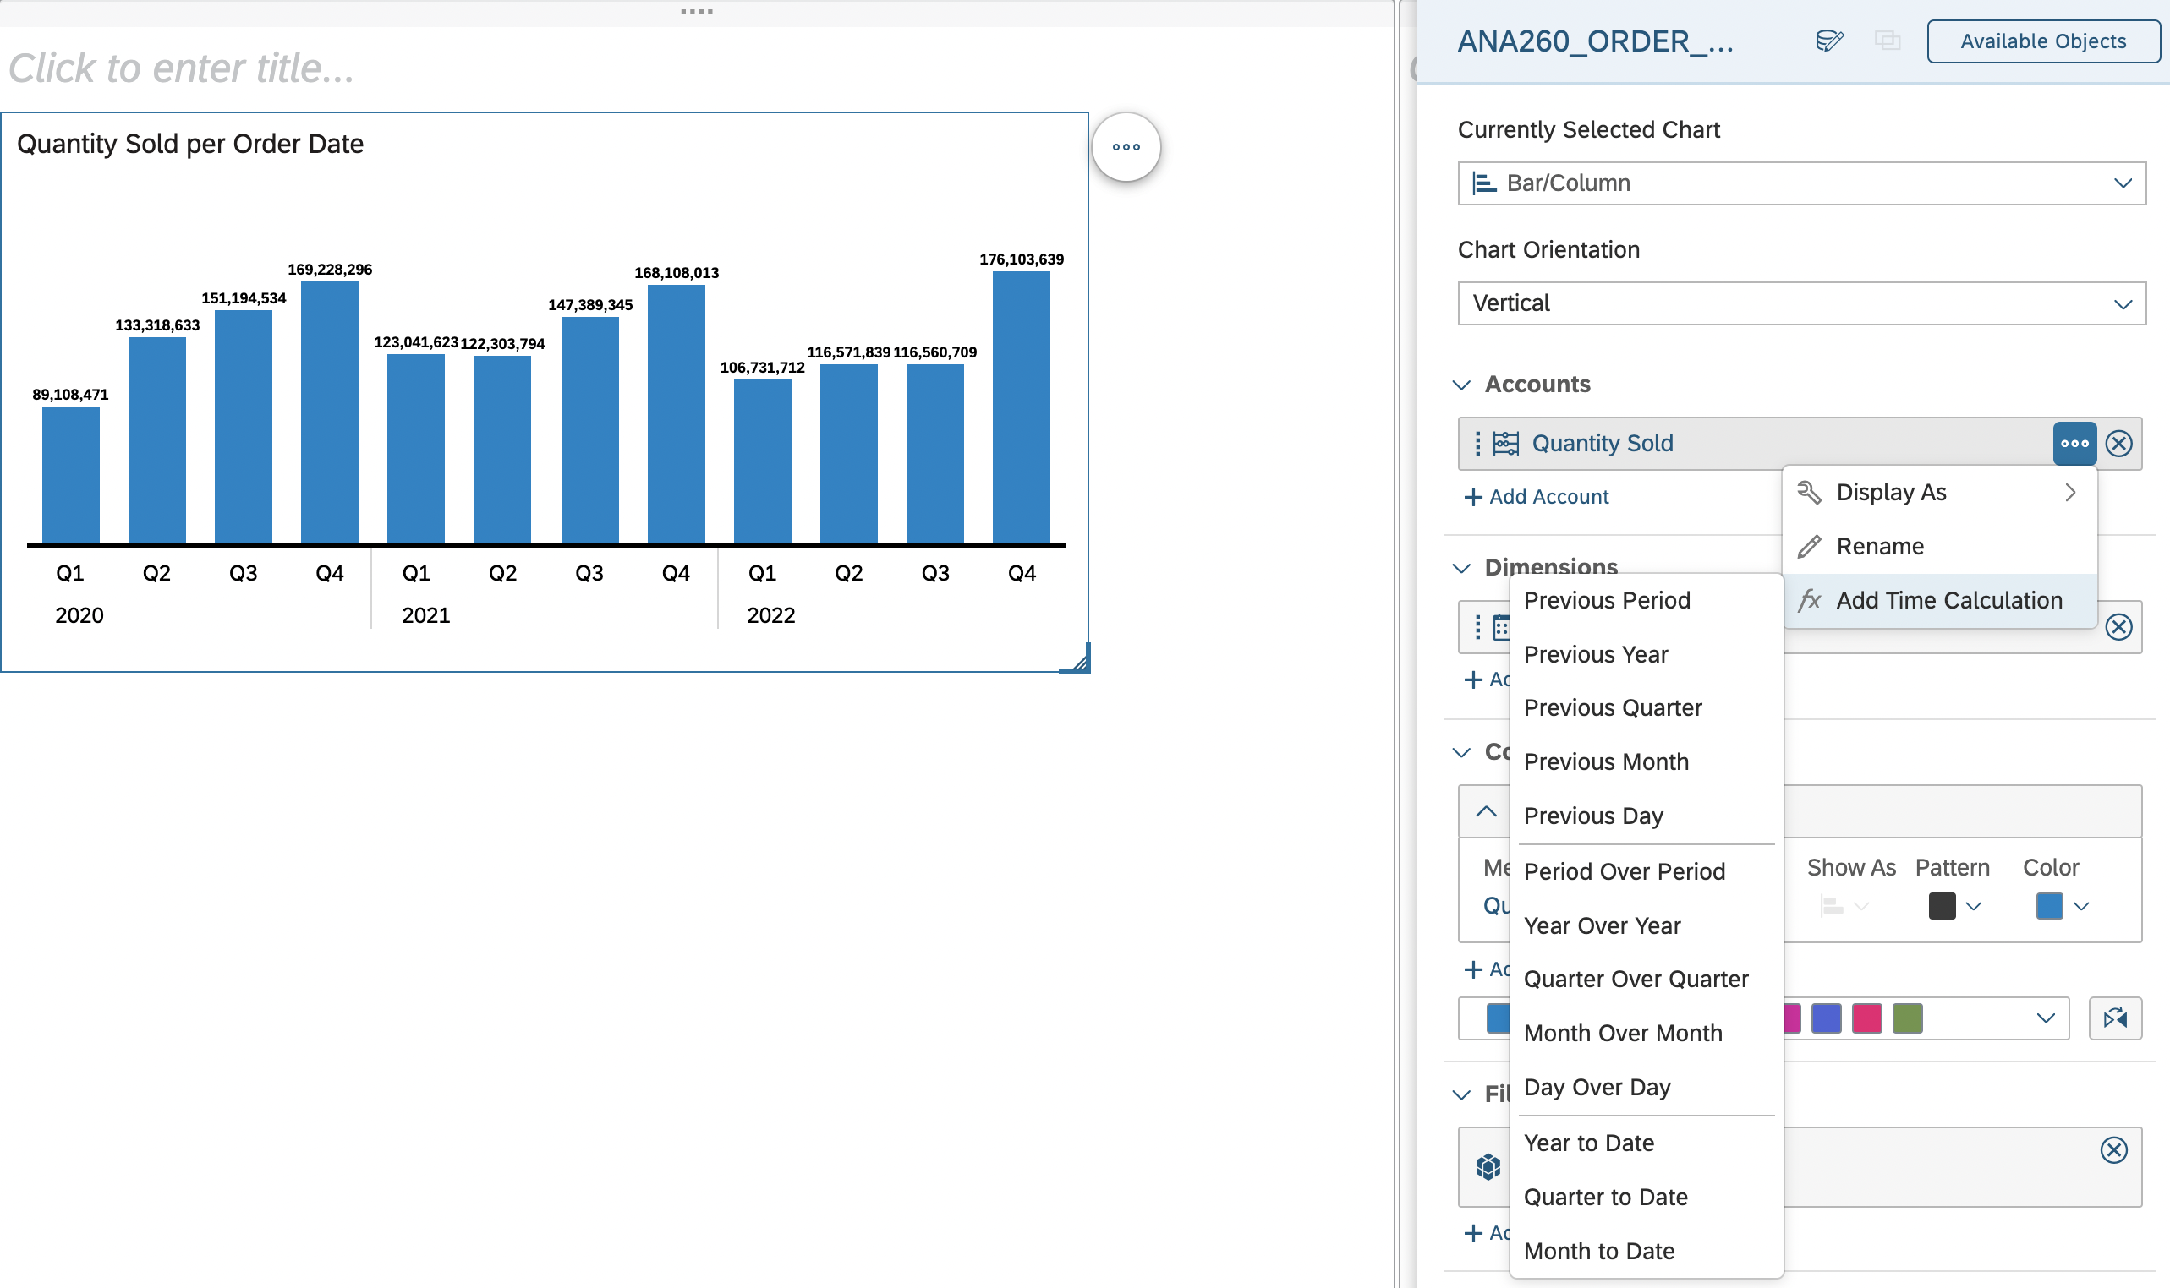This screenshot has width=2170, height=1288.
Task: Collapse the Dimensions section chevron
Action: [x=1461, y=568]
